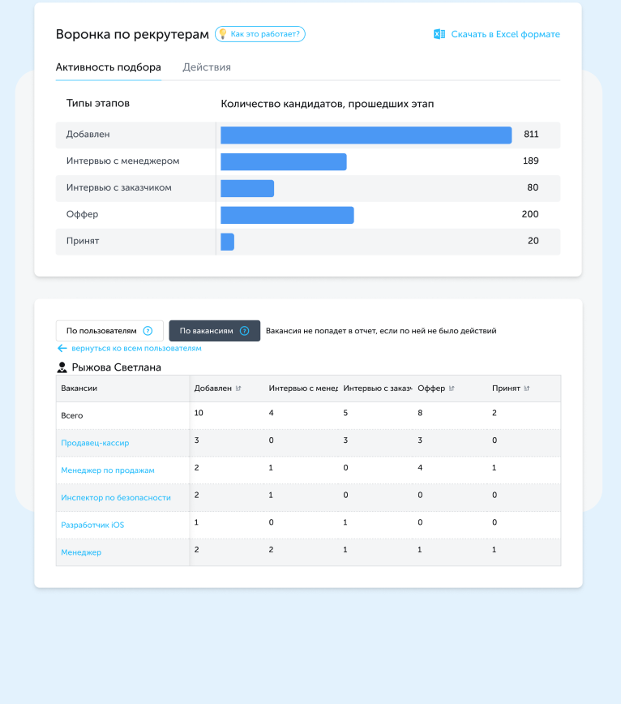Click the 'Интервью с заказчиком' bar showing 80
621x704 pixels.
click(x=247, y=188)
